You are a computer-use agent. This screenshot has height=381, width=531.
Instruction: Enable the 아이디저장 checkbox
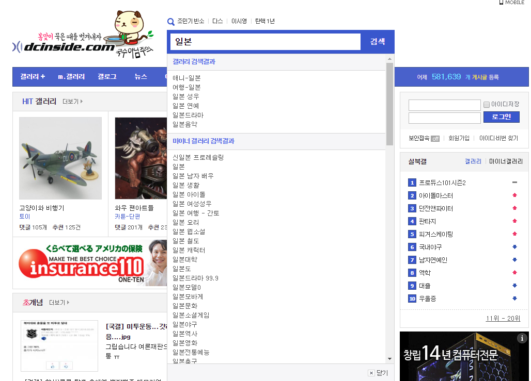coord(486,105)
